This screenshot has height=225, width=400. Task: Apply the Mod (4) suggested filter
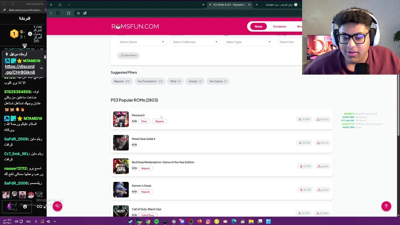175,81
